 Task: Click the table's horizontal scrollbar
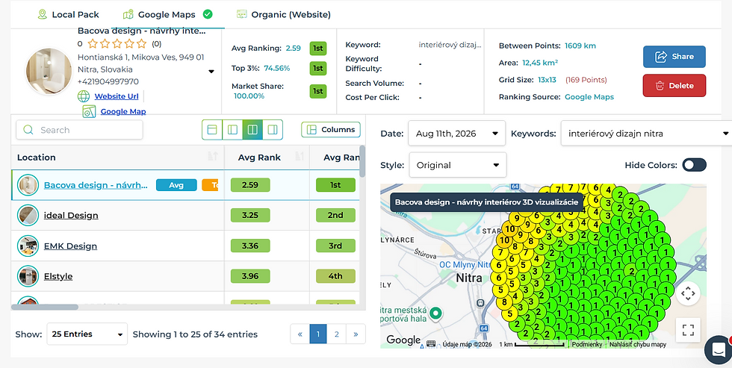[x=45, y=308]
